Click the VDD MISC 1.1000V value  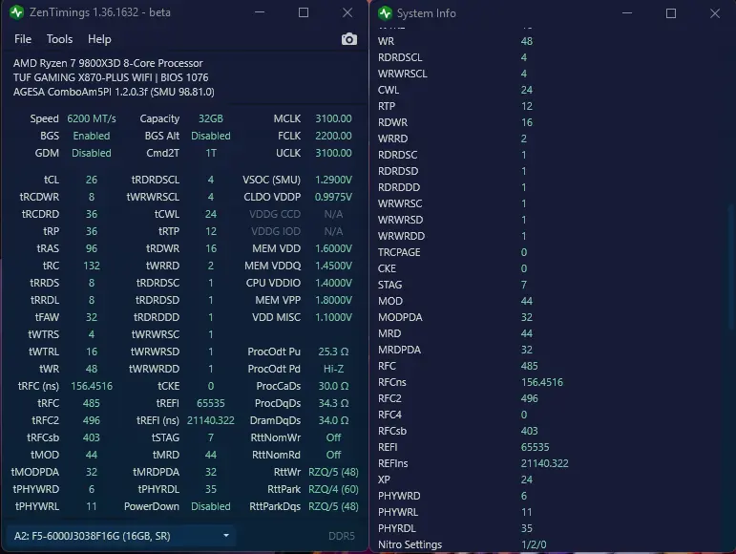333,317
